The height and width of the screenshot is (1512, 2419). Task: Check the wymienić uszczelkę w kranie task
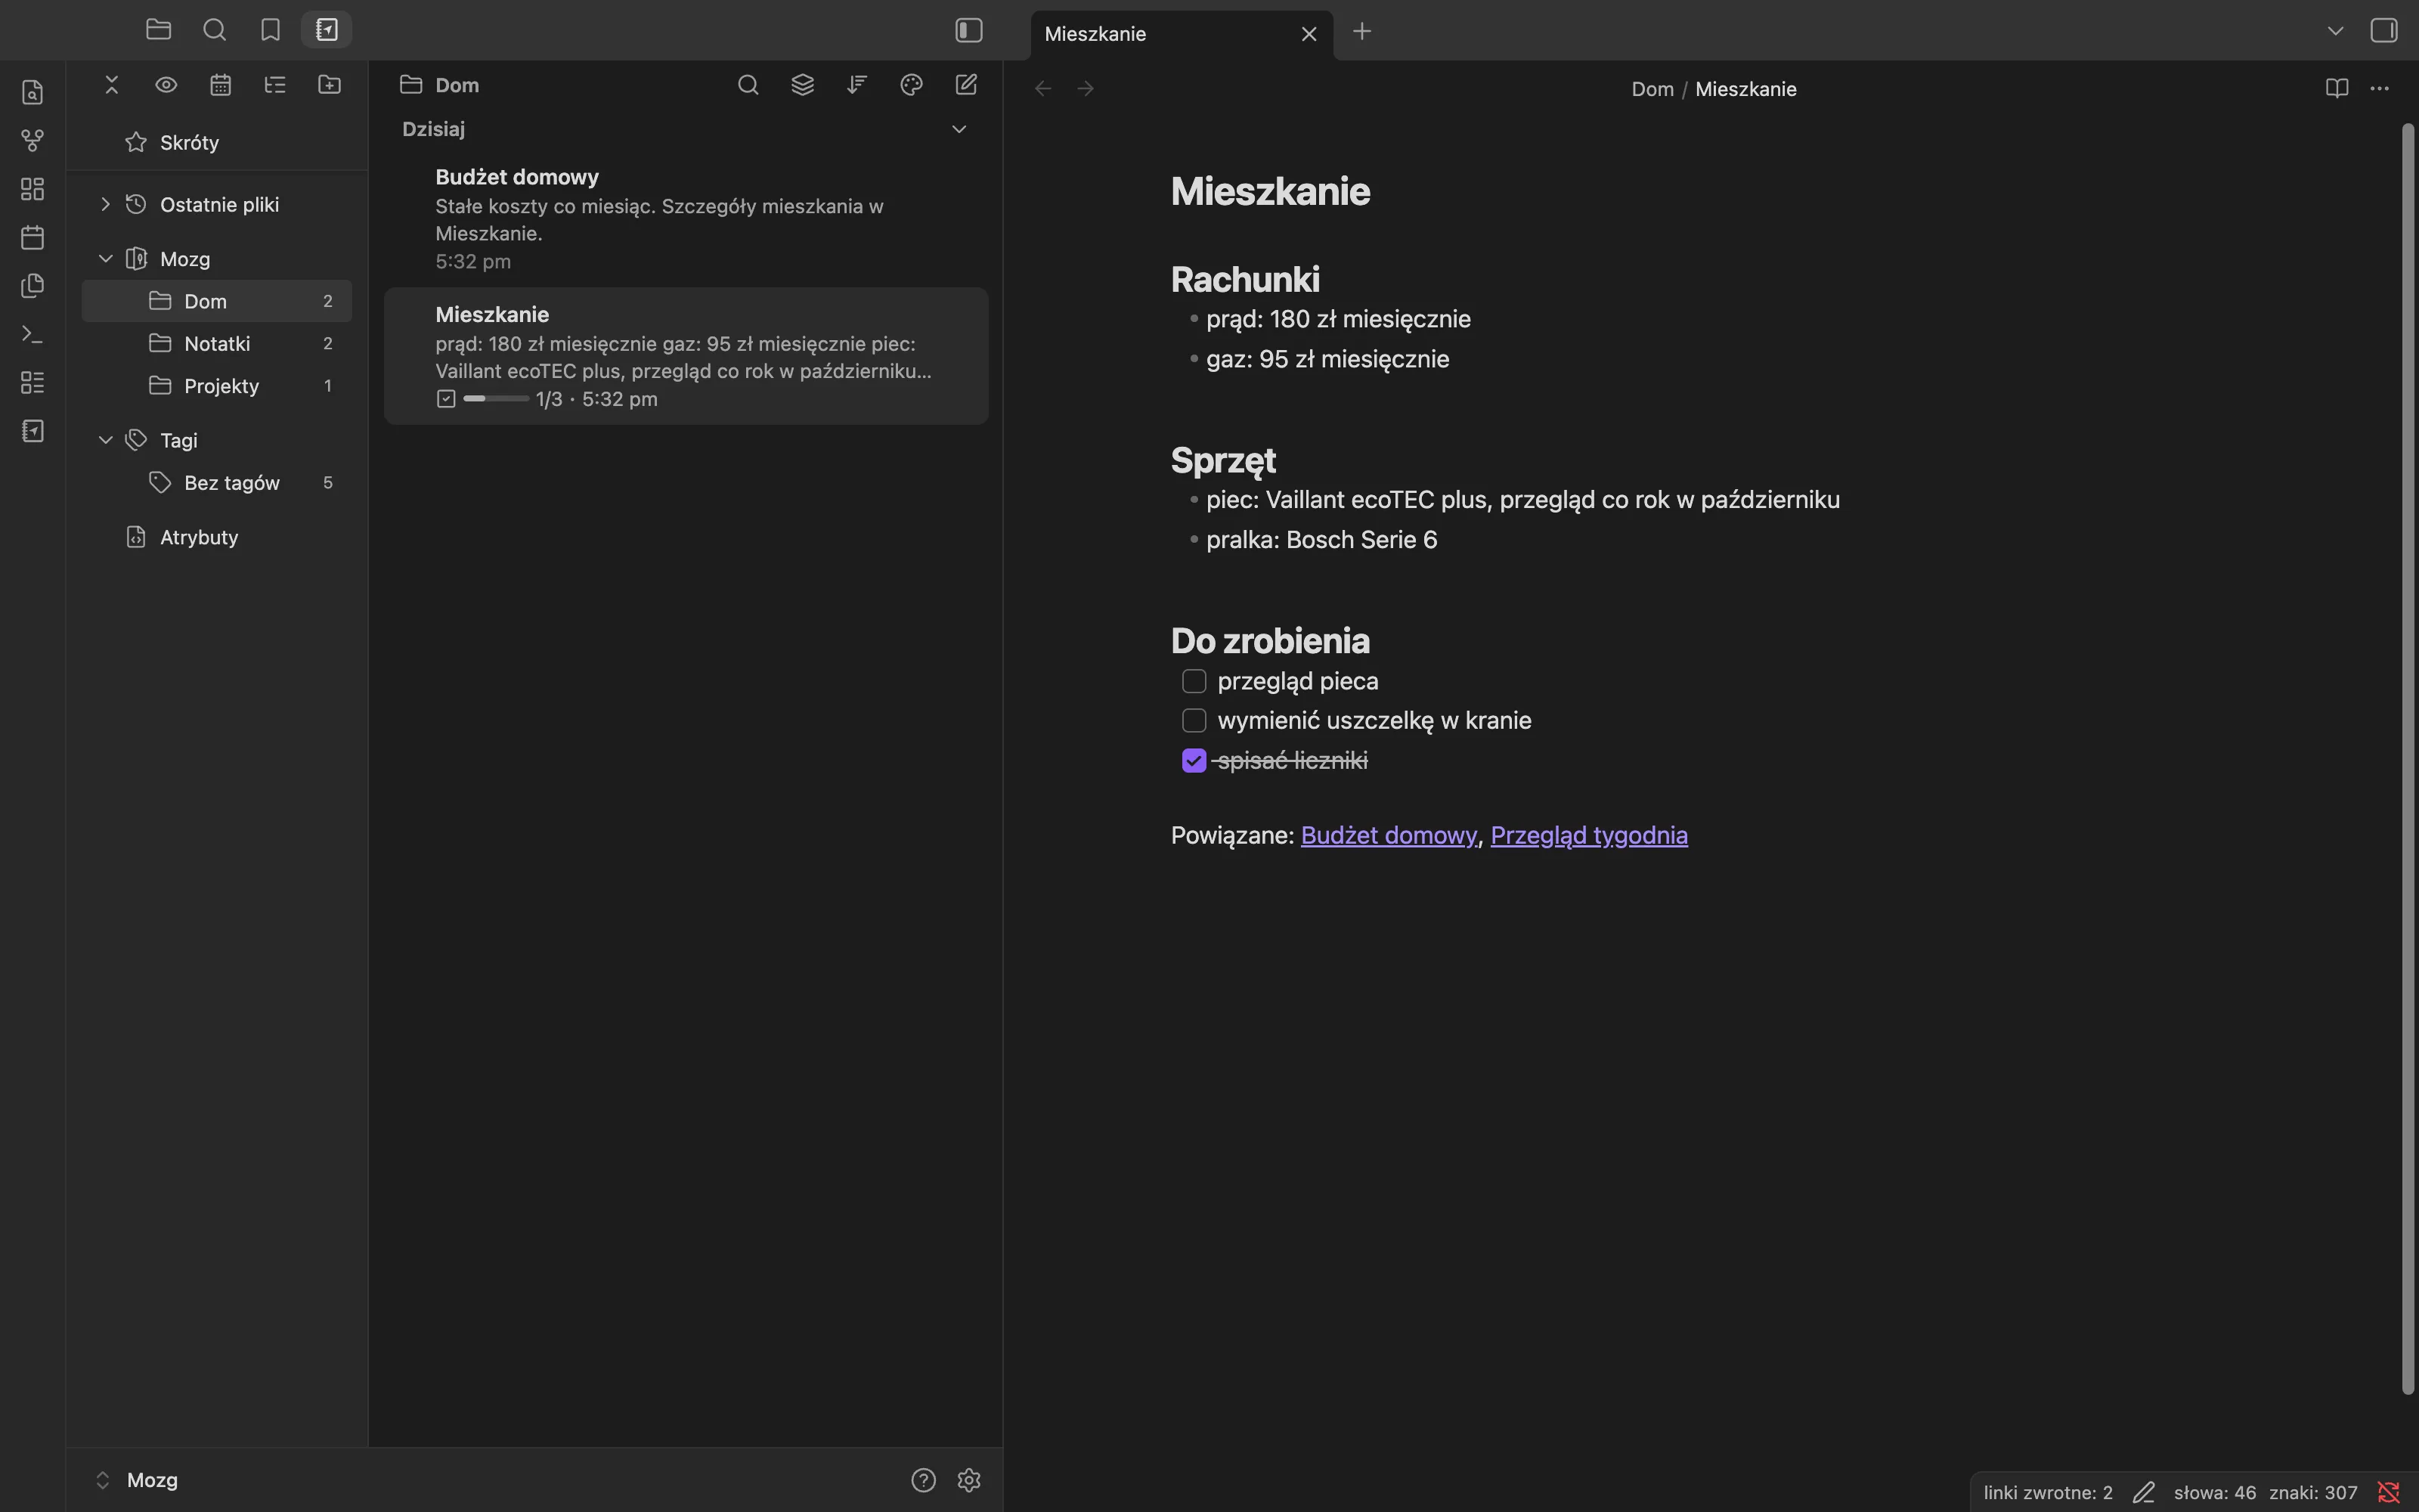(x=1194, y=721)
